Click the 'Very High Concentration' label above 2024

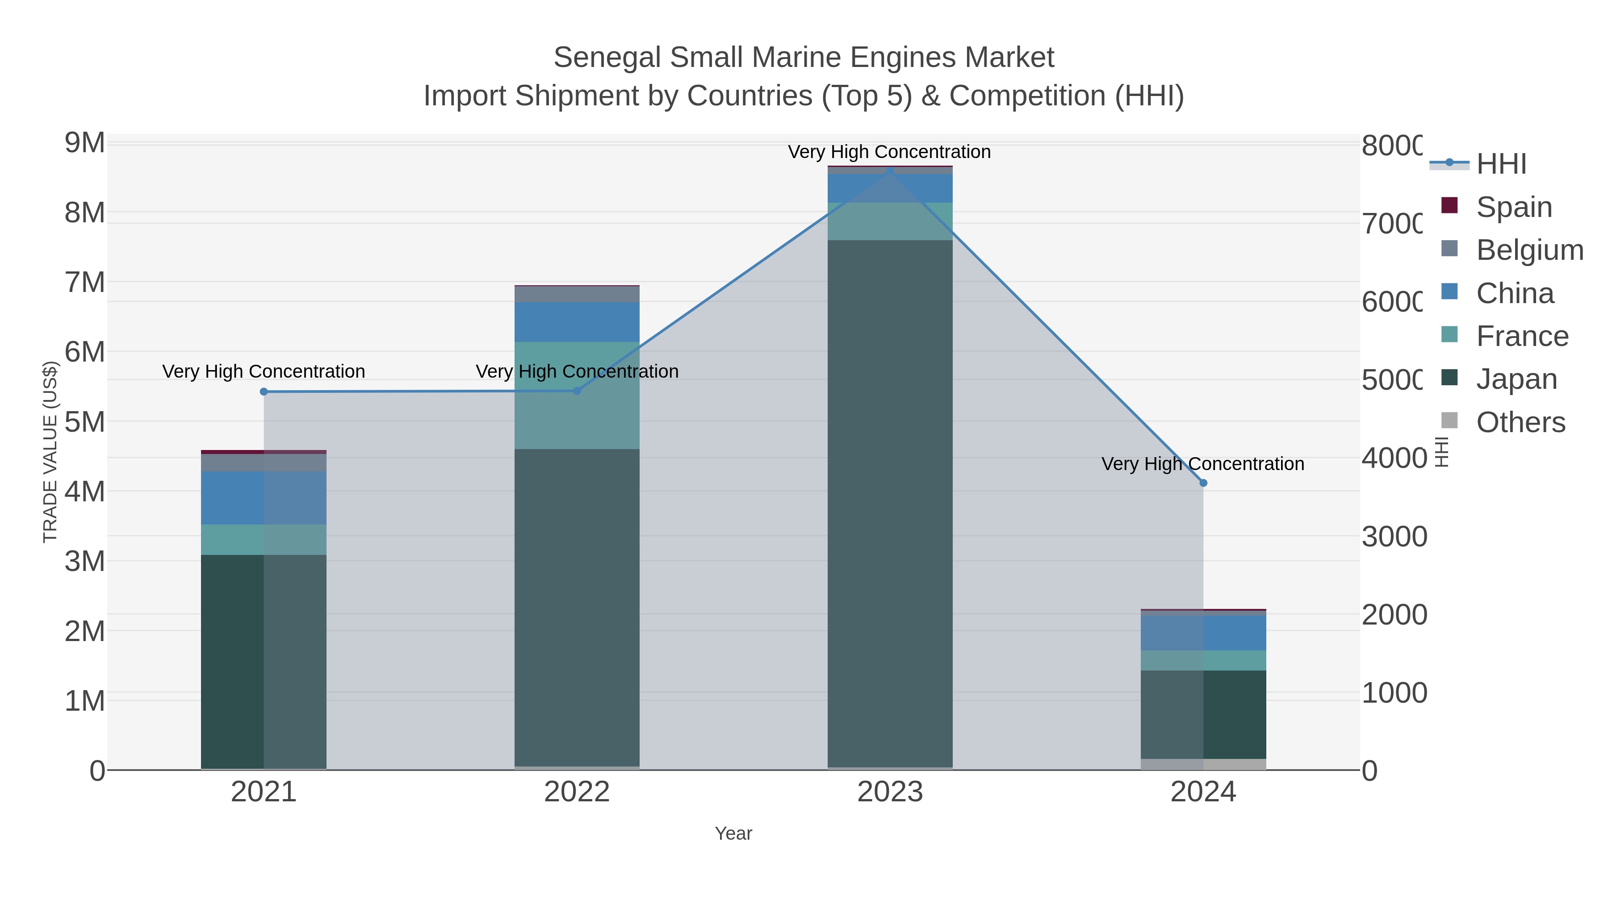click(1203, 464)
